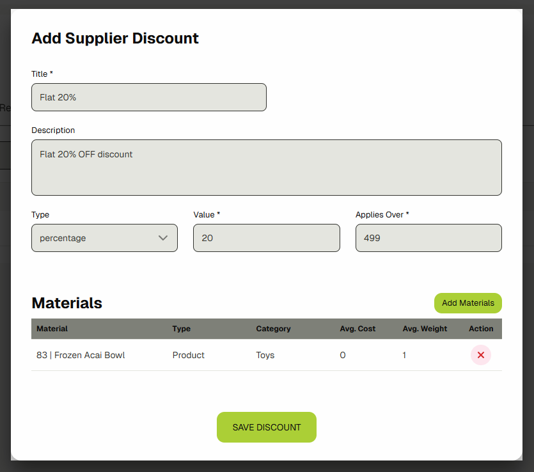This screenshot has width=534, height=472.
Task: Click the Material column header
Action: pyautogui.click(x=52, y=329)
